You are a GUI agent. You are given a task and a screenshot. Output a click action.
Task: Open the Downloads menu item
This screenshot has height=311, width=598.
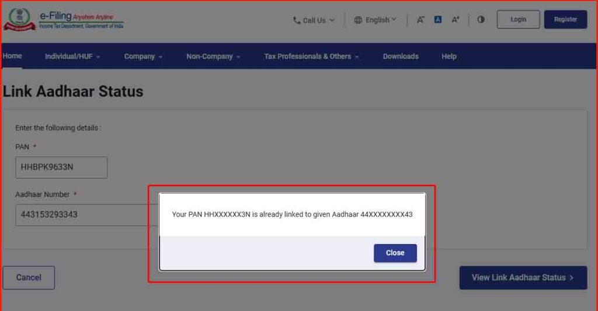(401, 56)
